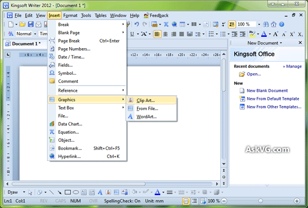Click the Redo arrow icon
The width and height of the screenshot is (308, 208).
click(x=145, y=24)
